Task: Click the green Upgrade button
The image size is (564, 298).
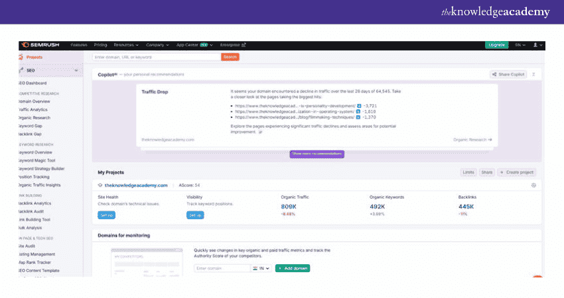Action: pyautogui.click(x=496, y=45)
